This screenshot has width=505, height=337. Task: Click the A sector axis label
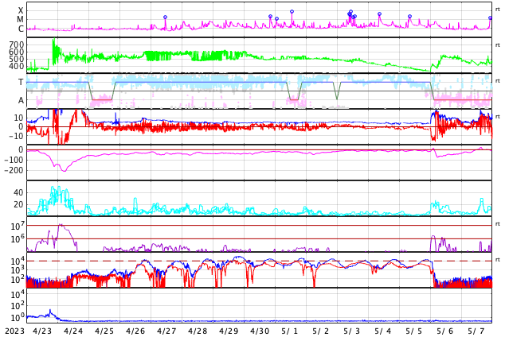21,101
